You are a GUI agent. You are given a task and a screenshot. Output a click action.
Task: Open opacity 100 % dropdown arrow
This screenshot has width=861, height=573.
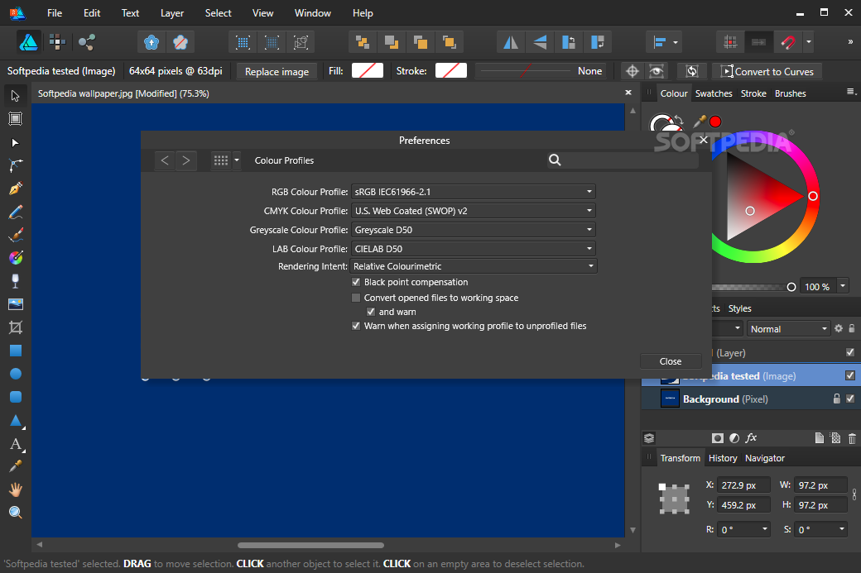click(843, 286)
